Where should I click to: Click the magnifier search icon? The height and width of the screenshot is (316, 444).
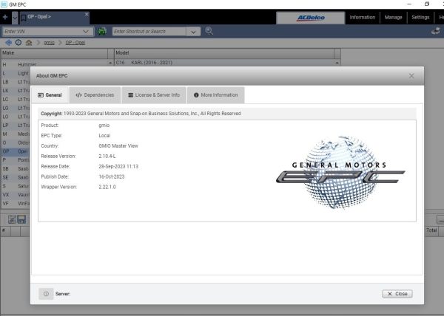[209, 31]
